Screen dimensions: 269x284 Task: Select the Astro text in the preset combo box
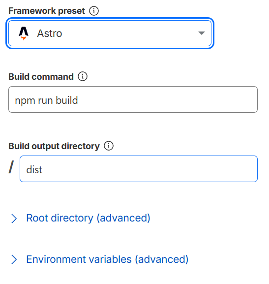[50, 33]
